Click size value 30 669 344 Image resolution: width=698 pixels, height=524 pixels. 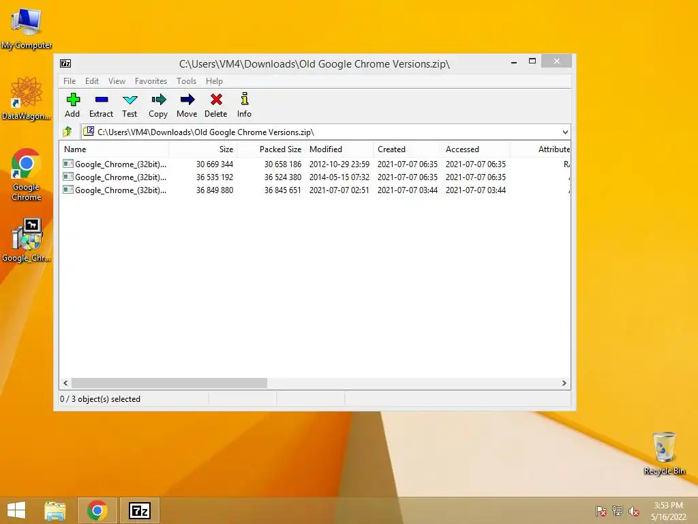click(x=215, y=164)
